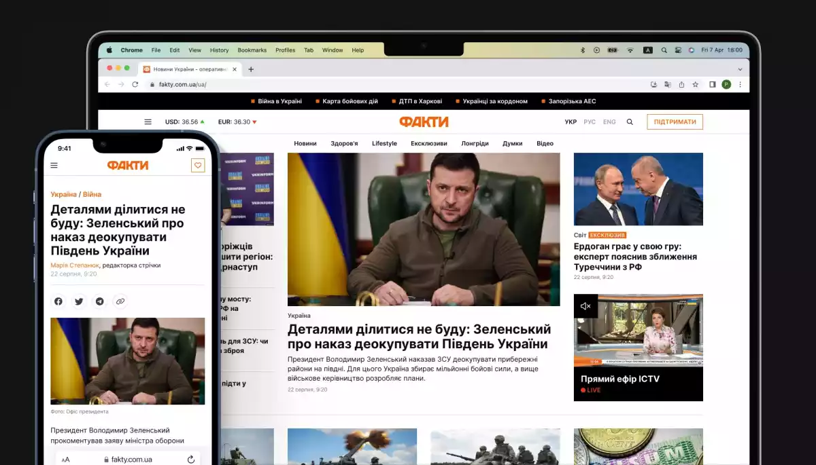This screenshot has height=465, width=816.
Task: Reload the page in Chrome
Action: pyautogui.click(x=135, y=84)
